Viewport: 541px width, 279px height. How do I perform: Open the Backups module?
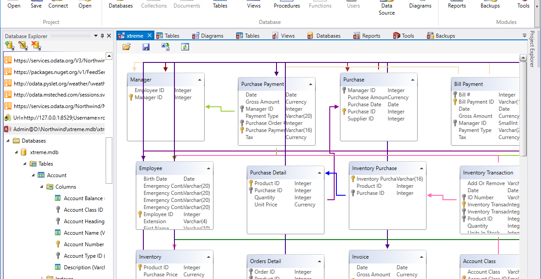(x=490, y=5)
